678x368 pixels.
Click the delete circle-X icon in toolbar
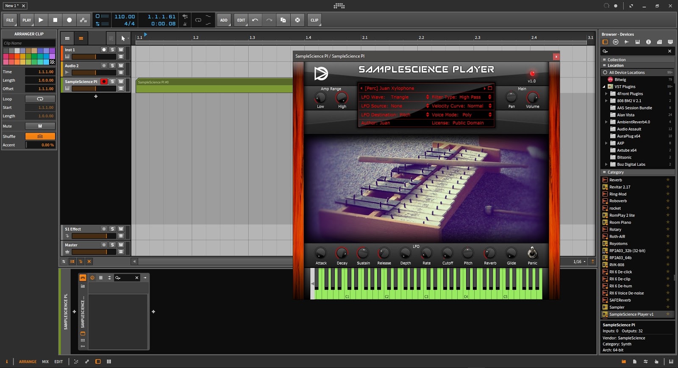297,20
